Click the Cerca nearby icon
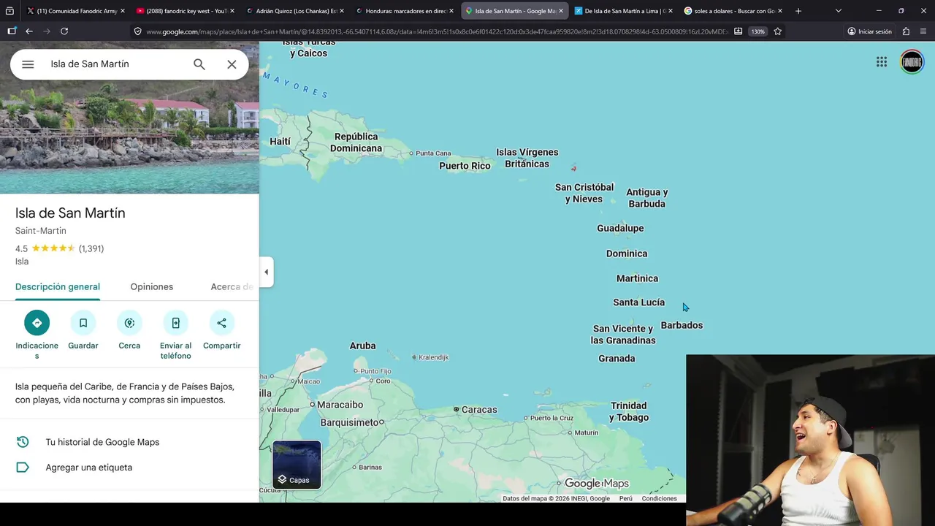 [x=129, y=323]
